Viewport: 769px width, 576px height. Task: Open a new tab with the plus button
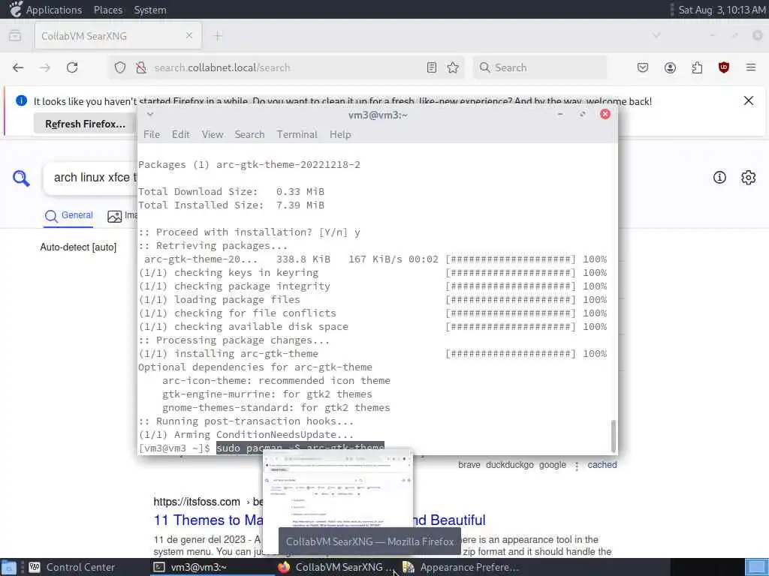coord(218,36)
